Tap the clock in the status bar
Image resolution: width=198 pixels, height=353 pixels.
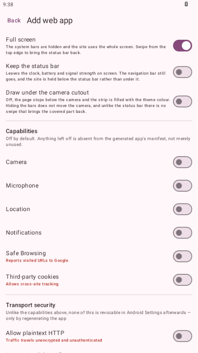[x=8, y=4]
